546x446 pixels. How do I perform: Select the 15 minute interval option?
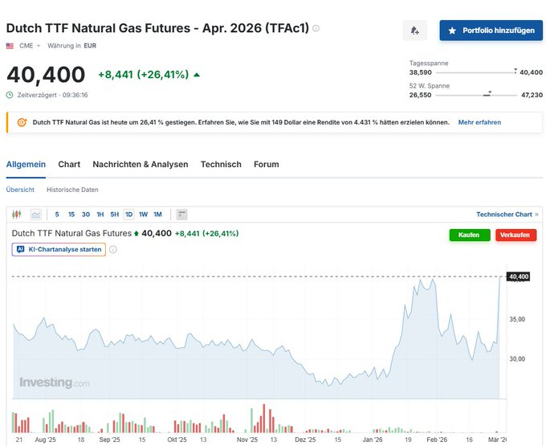pyautogui.click(x=71, y=215)
